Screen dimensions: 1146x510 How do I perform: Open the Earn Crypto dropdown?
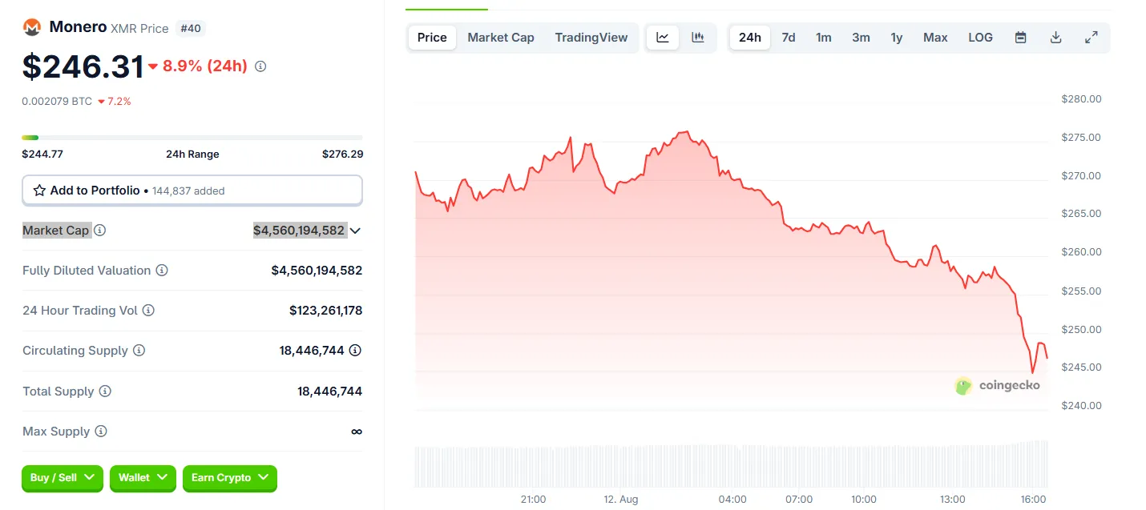[x=229, y=478]
